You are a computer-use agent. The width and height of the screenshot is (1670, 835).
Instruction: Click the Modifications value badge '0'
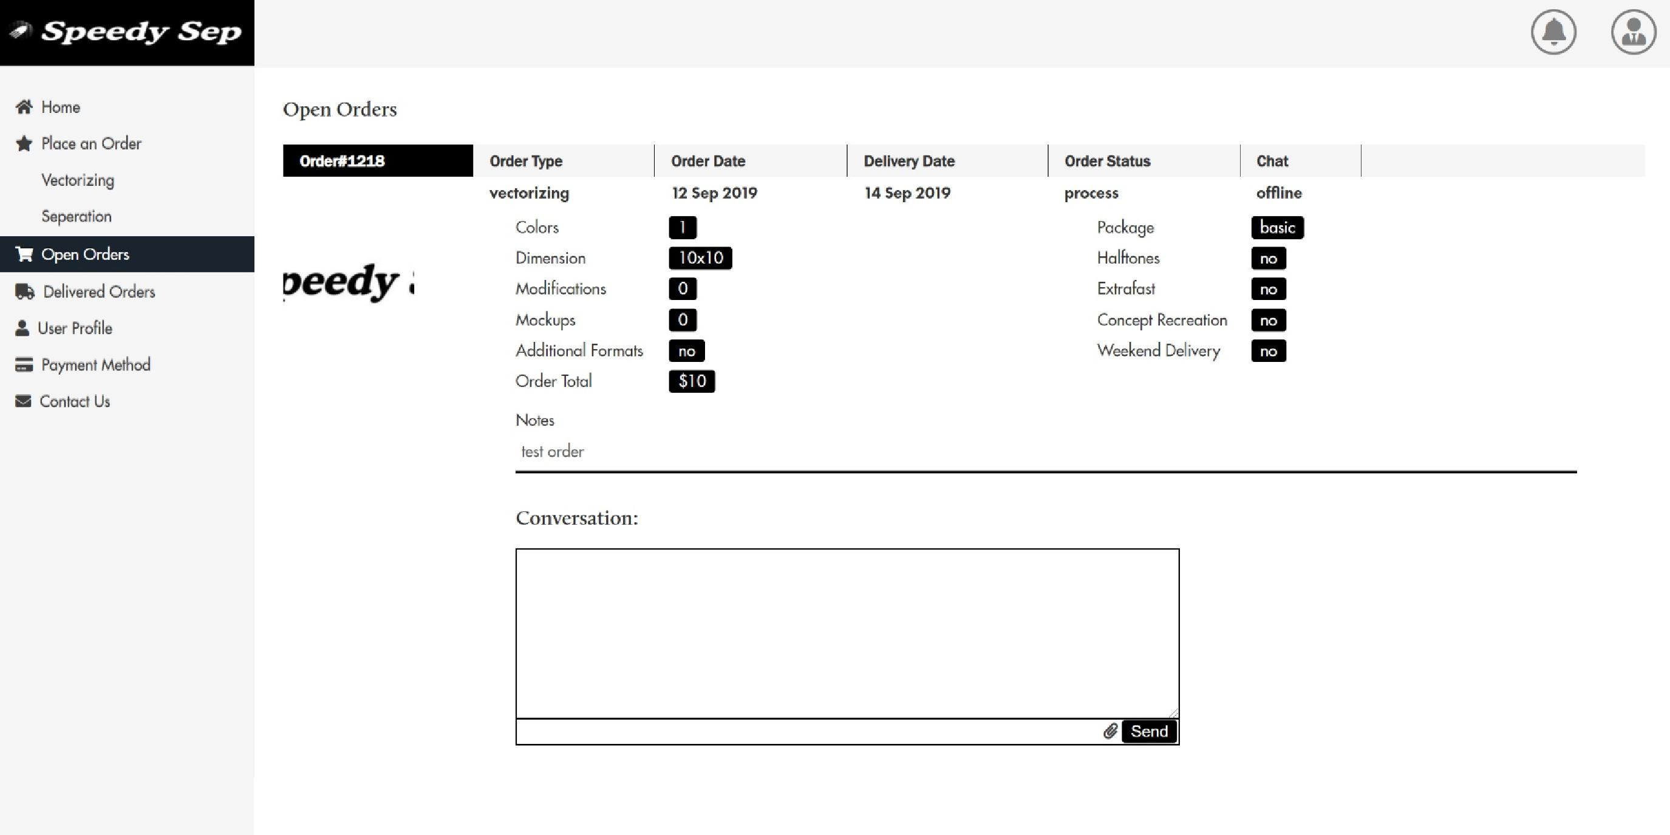(x=682, y=288)
